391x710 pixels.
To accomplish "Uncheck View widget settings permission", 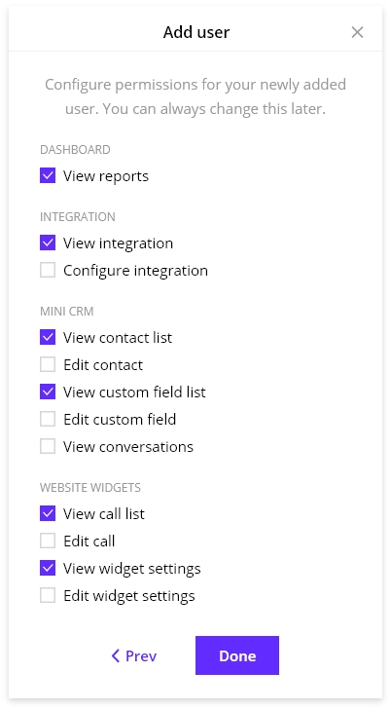I will (x=48, y=568).
